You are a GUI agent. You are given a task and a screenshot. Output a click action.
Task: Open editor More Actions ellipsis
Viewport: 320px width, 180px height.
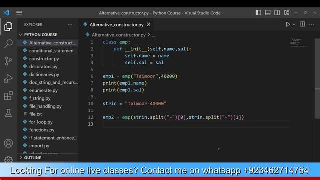pyautogui.click(x=311, y=24)
